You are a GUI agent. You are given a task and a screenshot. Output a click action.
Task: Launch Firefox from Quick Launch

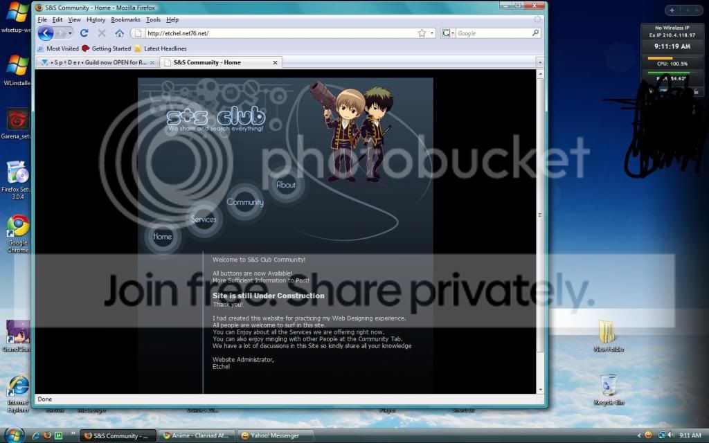coord(48,436)
